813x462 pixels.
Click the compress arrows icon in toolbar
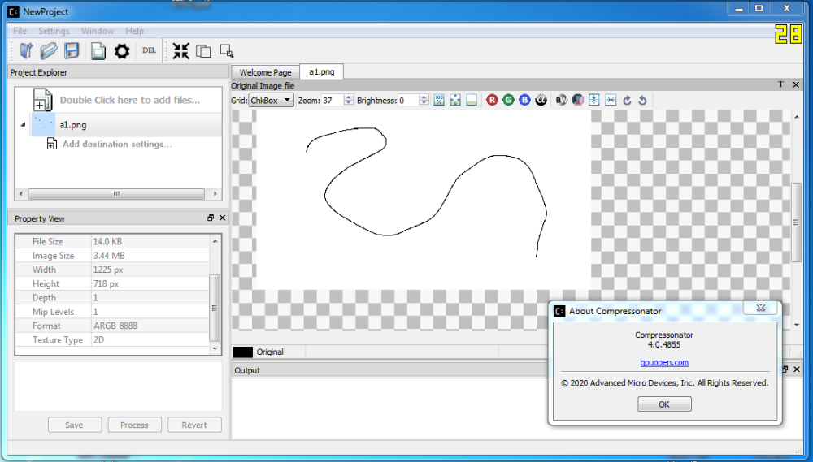[180, 51]
